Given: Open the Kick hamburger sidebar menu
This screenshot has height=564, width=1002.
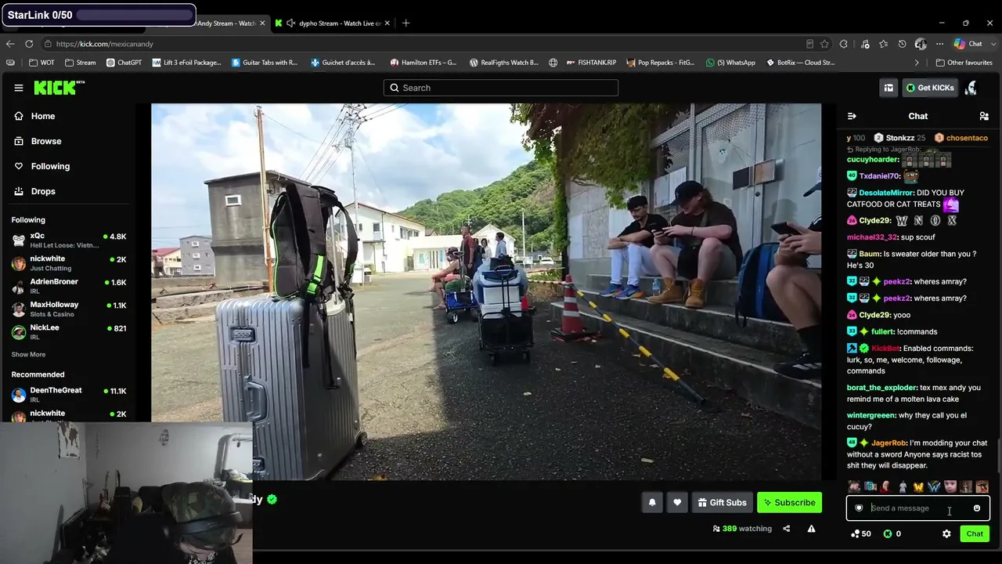Looking at the screenshot, I should tap(19, 88).
